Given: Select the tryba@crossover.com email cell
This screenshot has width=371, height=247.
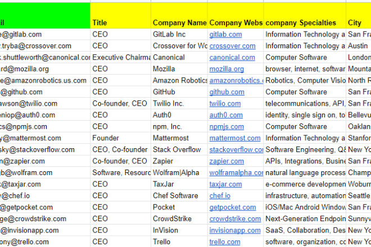Looking at the screenshot, I should click(x=45, y=46).
